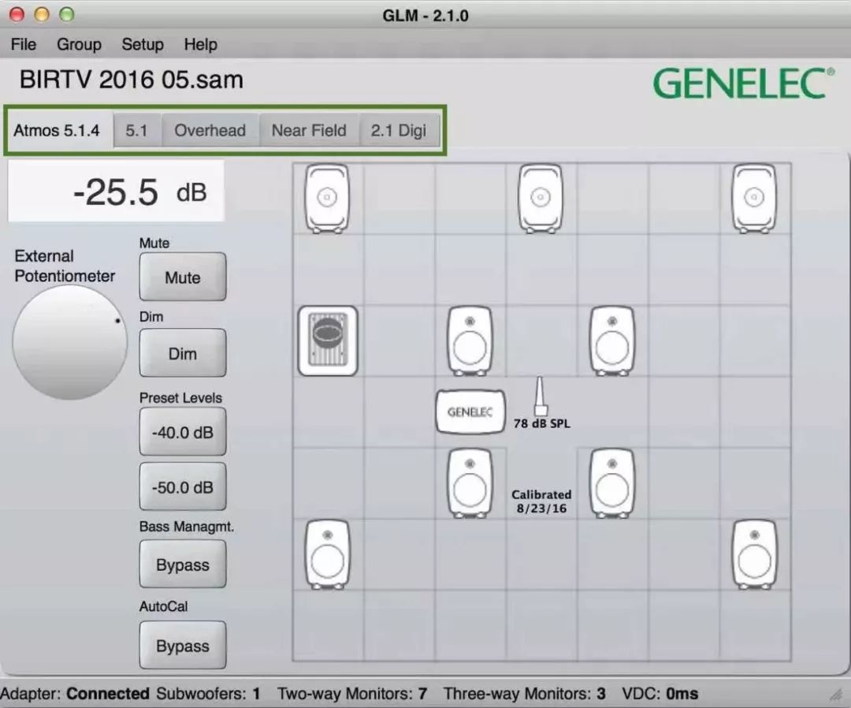Select the rear left two-way monitor in bottom-left corner

click(x=327, y=554)
